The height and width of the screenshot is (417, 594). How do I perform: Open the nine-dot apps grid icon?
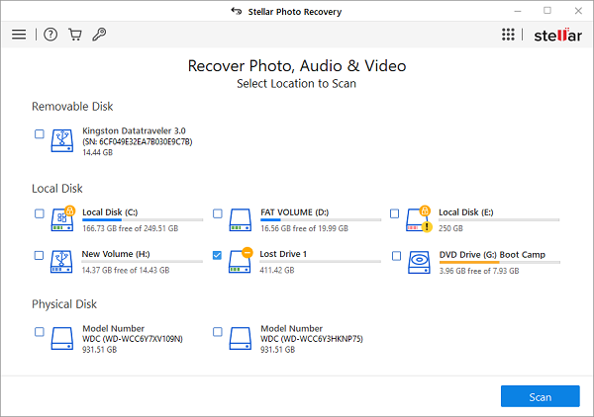pyautogui.click(x=508, y=35)
